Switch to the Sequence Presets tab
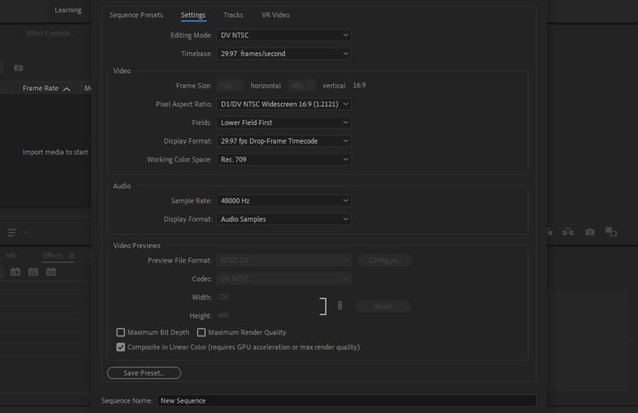 [x=136, y=15]
